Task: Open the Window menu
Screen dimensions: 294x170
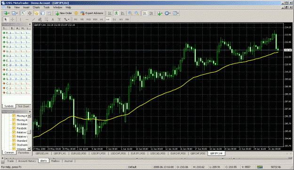Action: [x=57, y=8]
